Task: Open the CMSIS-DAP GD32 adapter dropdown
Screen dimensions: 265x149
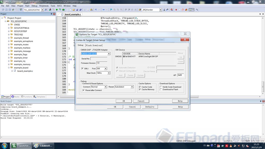Action: [x=109, y=54]
